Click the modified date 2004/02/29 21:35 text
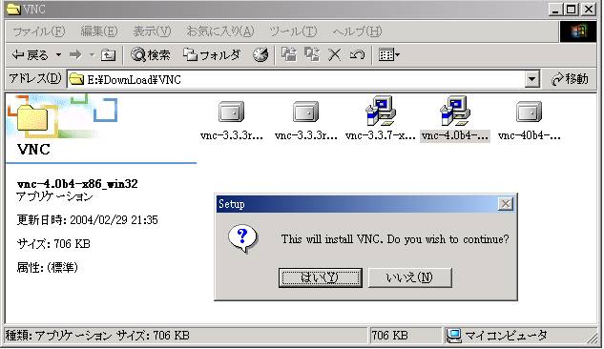604x349 pixels. pos(114,220)
